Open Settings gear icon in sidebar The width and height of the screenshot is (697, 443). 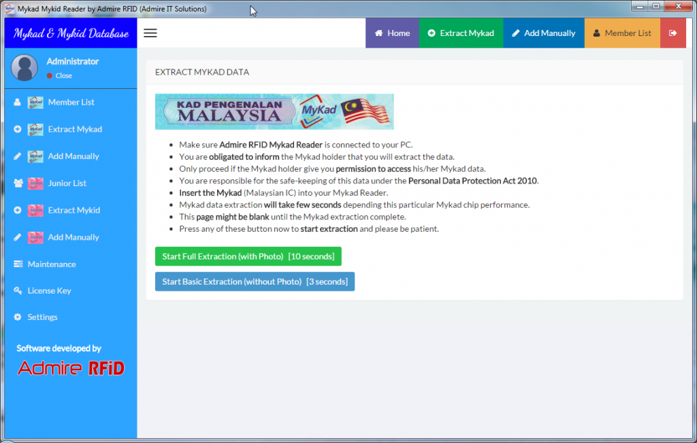(18, 317)
